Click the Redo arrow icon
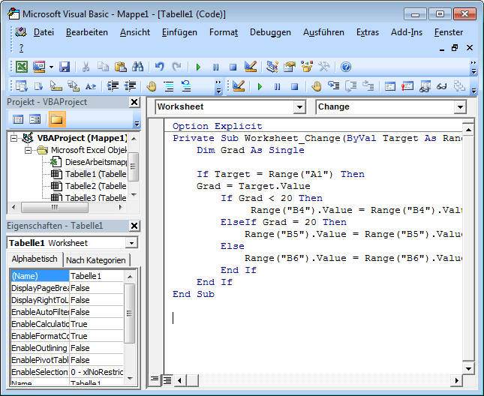 click(x=176, y=67)
